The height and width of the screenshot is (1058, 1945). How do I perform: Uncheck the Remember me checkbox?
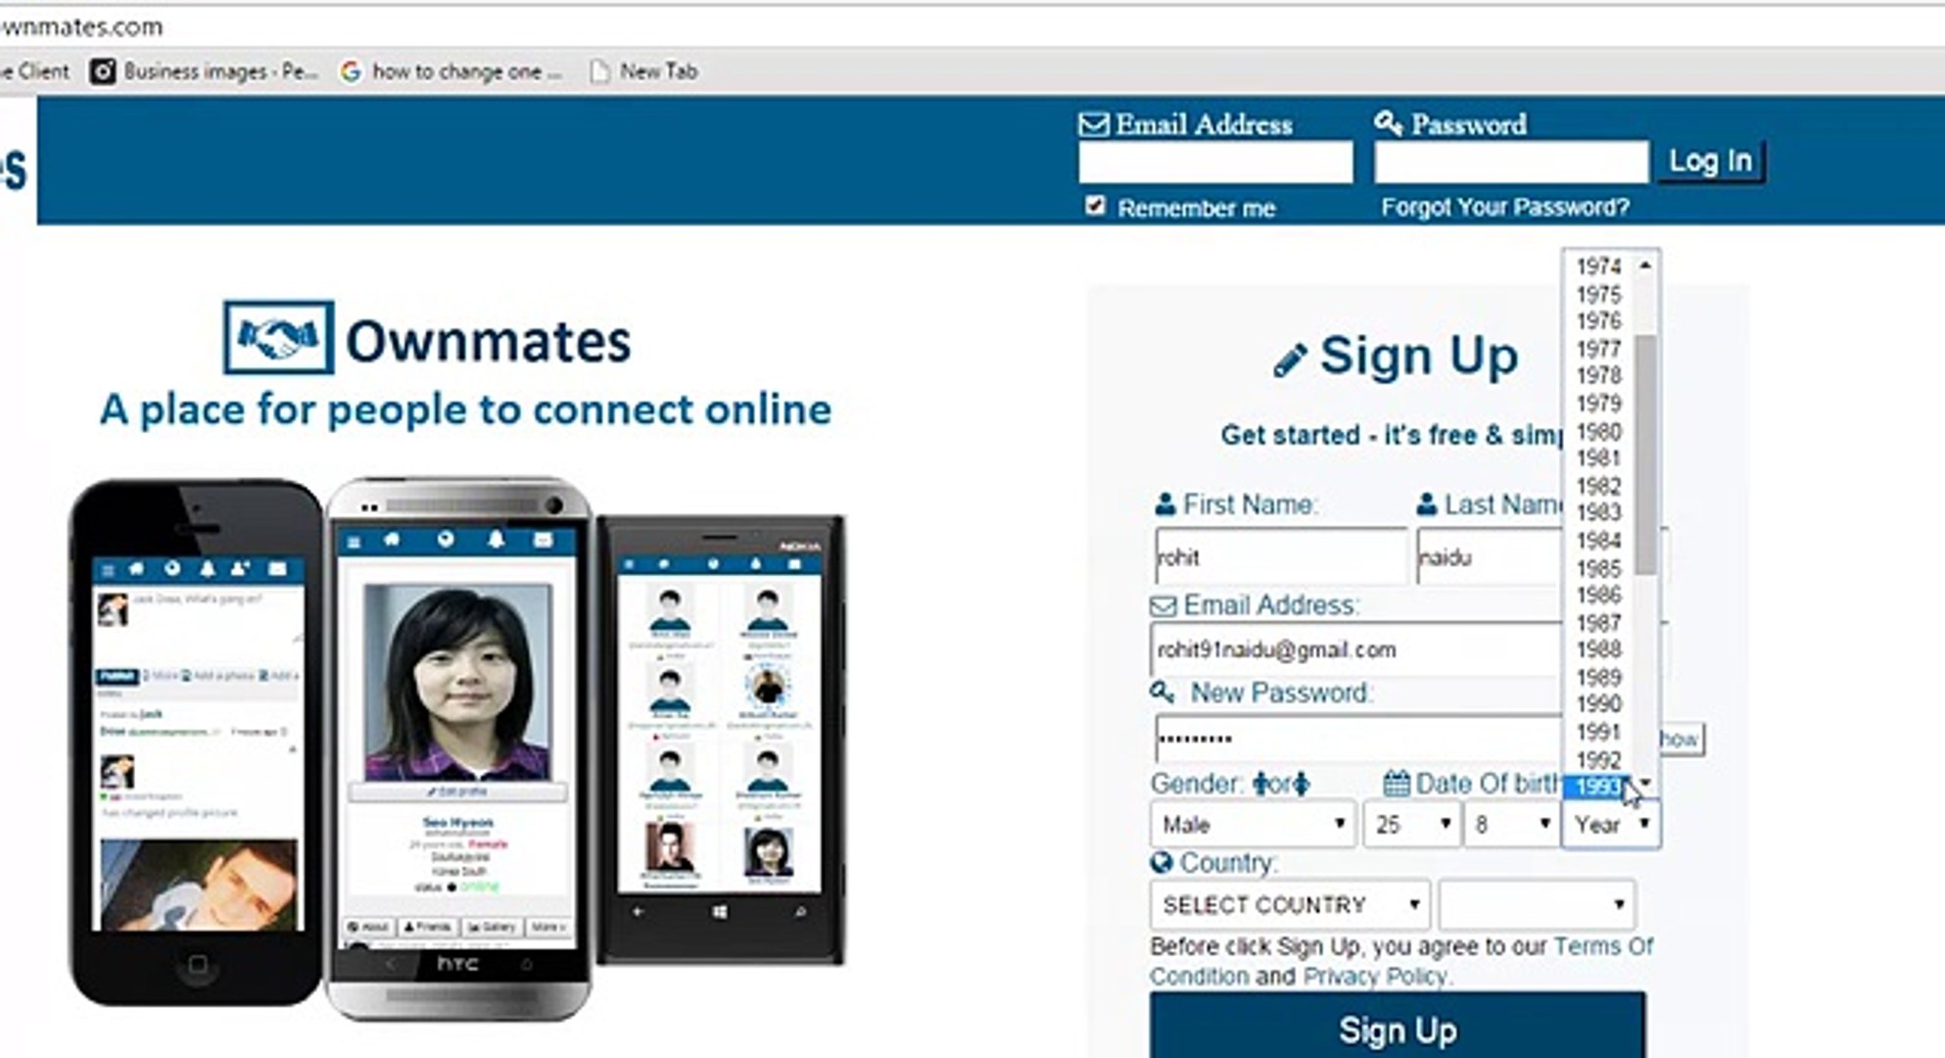(x=1094, y=204)
